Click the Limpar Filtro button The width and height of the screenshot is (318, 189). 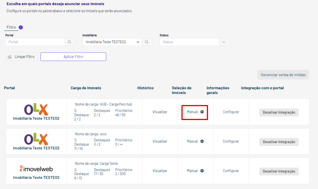21,57
